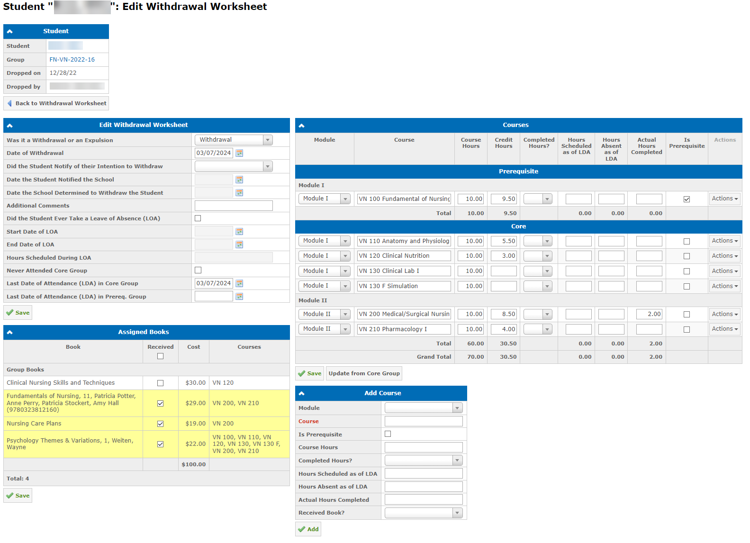Open calendar for LDA in Prereq. Group

pyautogui.click(x=239, y=297)
